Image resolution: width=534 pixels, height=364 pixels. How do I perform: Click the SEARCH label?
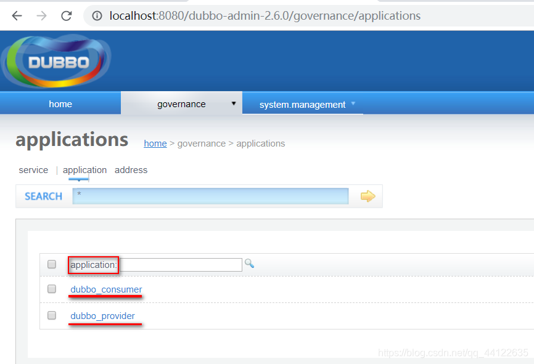click(43, 196)
